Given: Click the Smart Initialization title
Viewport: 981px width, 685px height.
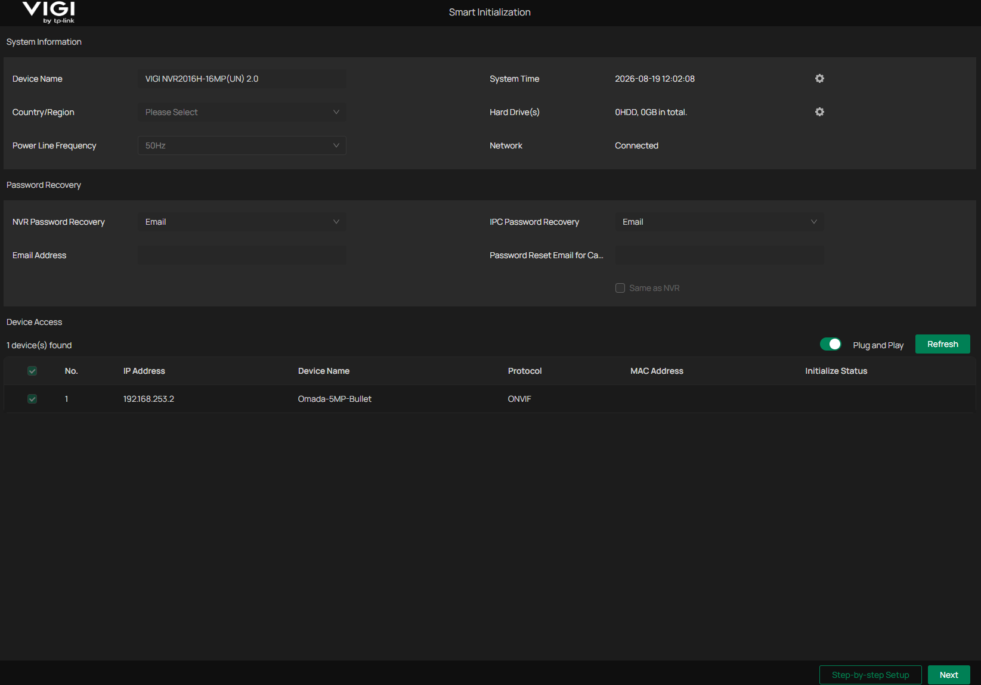Looking at the screenshot, I should pos(490,12).
